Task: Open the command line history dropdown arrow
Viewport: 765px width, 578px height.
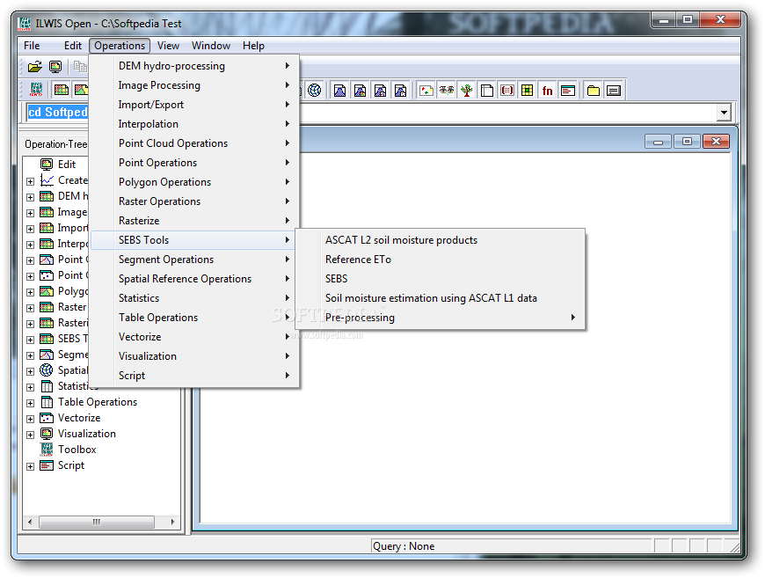Action: pyautogui.click(x=724, y=113)
